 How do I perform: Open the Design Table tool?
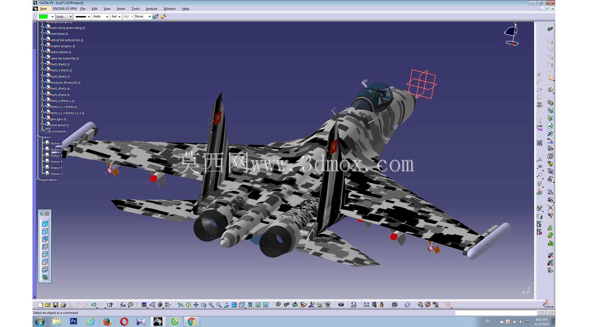(x=144, y=305)
